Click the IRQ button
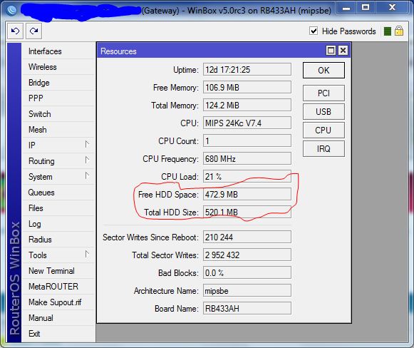 (x=324, y=149)
